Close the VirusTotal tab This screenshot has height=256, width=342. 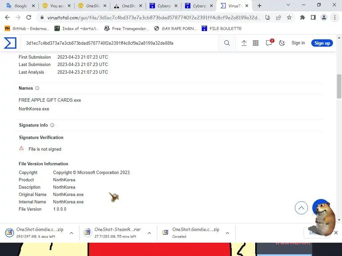pyautogui.click(x=247, y=6)
